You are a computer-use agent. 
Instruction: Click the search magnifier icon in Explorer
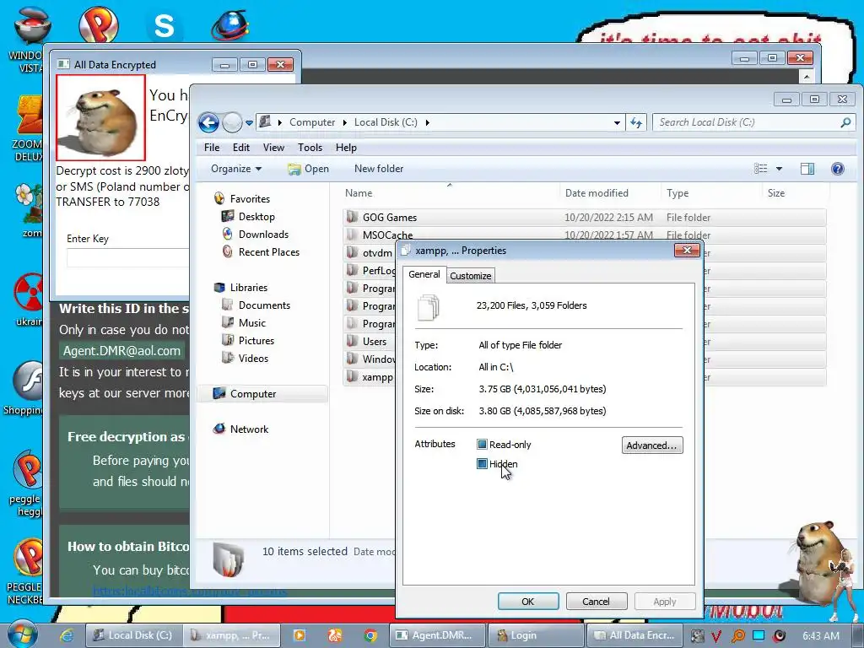845,122
